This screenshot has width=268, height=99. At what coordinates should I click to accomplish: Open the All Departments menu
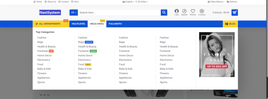pos(51,24)
